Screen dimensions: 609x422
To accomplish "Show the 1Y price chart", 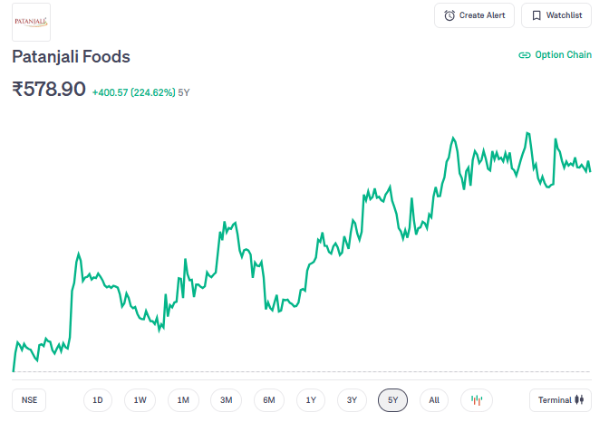I will (x=311, y=400).
